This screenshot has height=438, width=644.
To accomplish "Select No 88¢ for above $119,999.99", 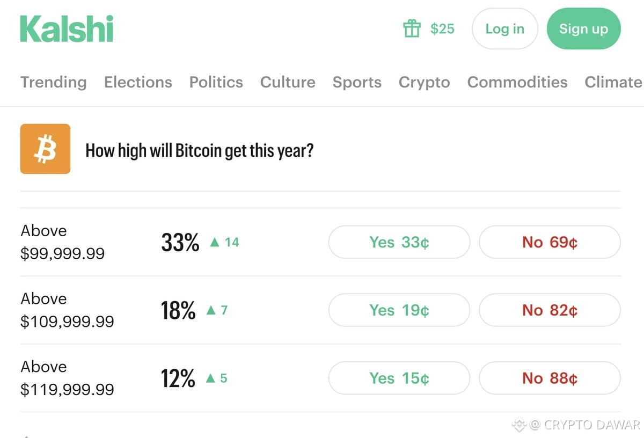I will click(550, 378).
